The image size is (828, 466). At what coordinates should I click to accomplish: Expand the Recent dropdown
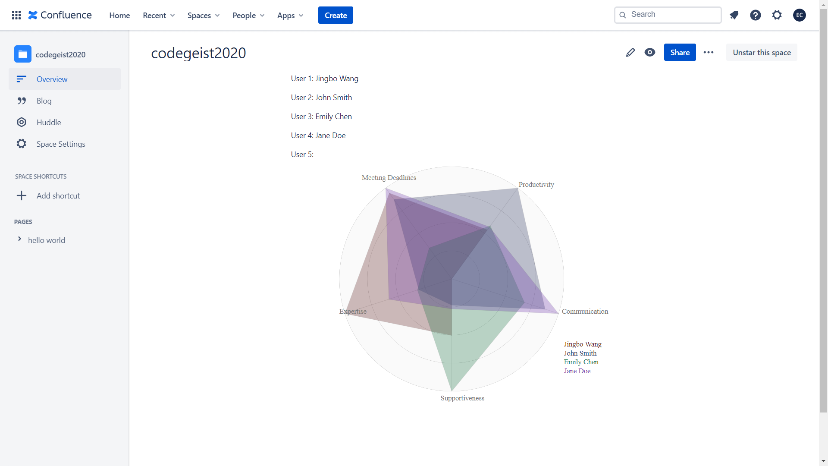159,16
